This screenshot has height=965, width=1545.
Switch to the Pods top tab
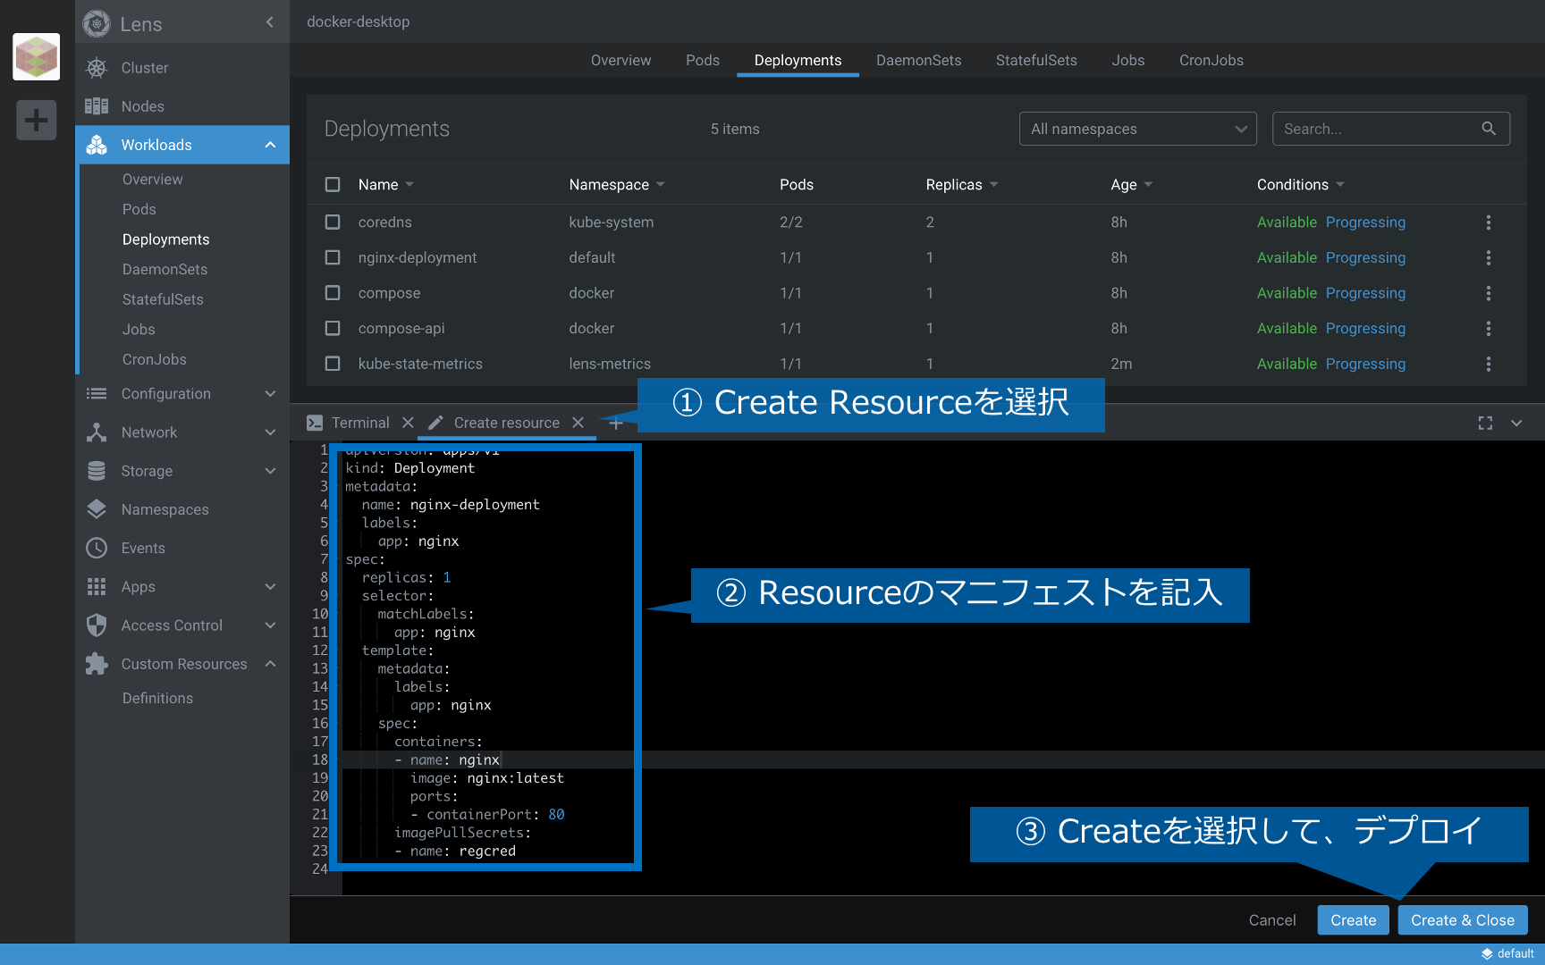702,60
